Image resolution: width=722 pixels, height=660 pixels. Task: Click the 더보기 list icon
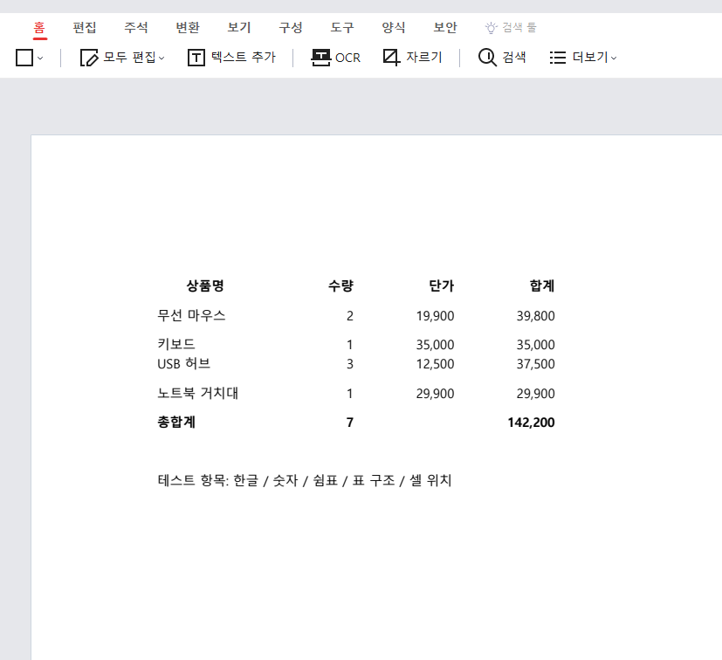pos(558,58)
